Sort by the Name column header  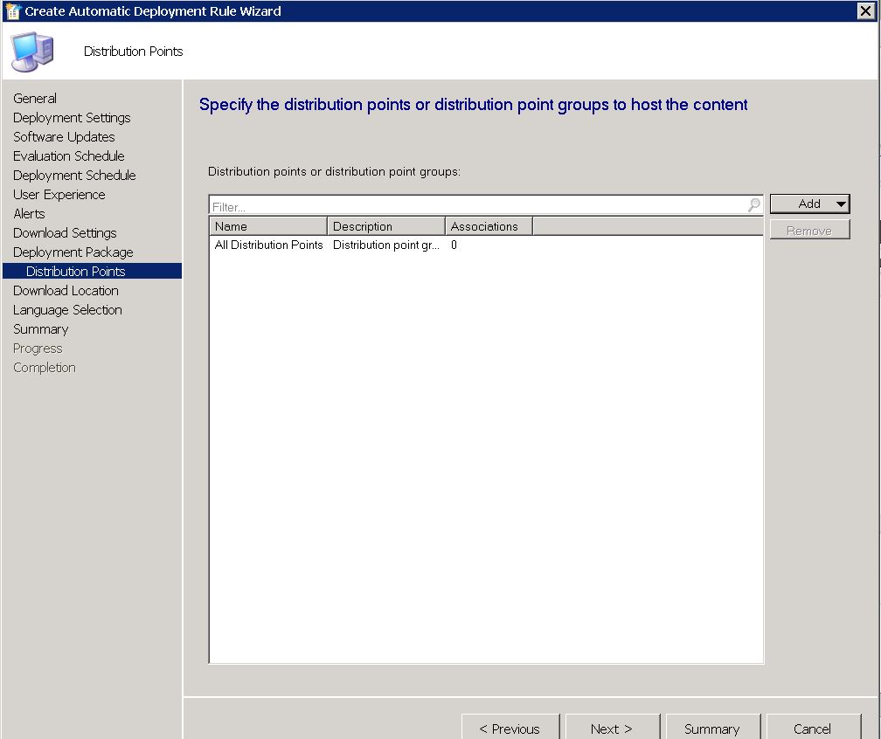pos(268,226)
